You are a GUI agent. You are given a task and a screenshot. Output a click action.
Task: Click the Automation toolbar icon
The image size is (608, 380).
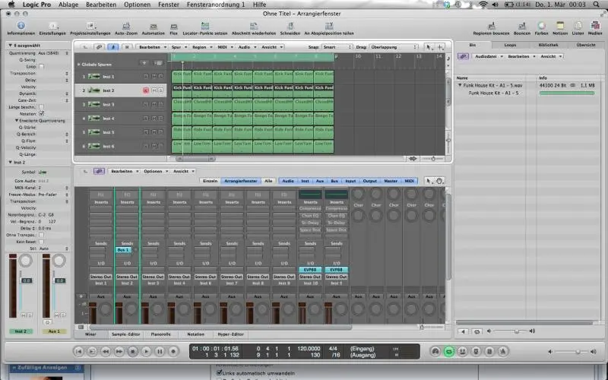[x=153, y=26]
